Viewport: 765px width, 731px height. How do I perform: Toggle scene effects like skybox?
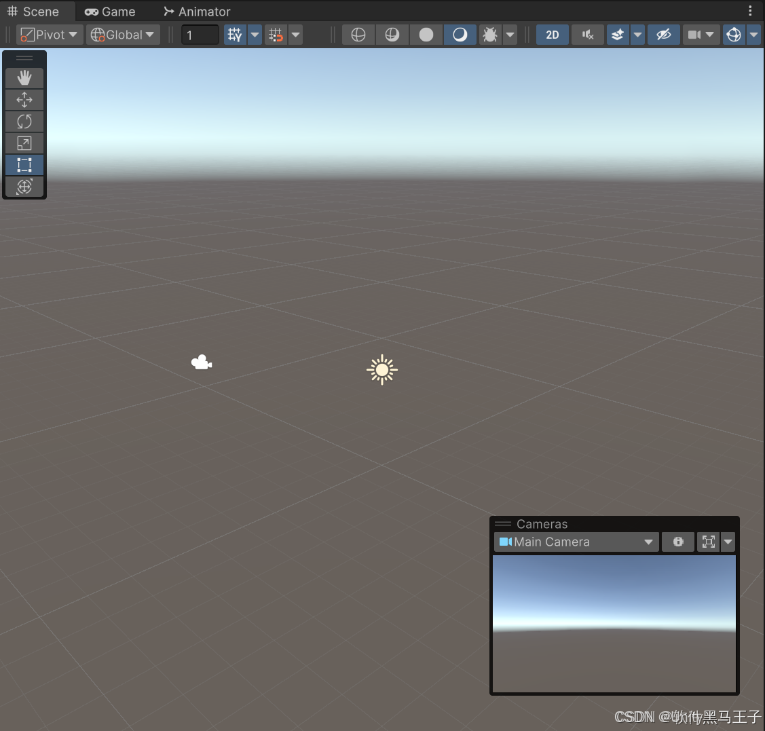(x=618, y=35)
